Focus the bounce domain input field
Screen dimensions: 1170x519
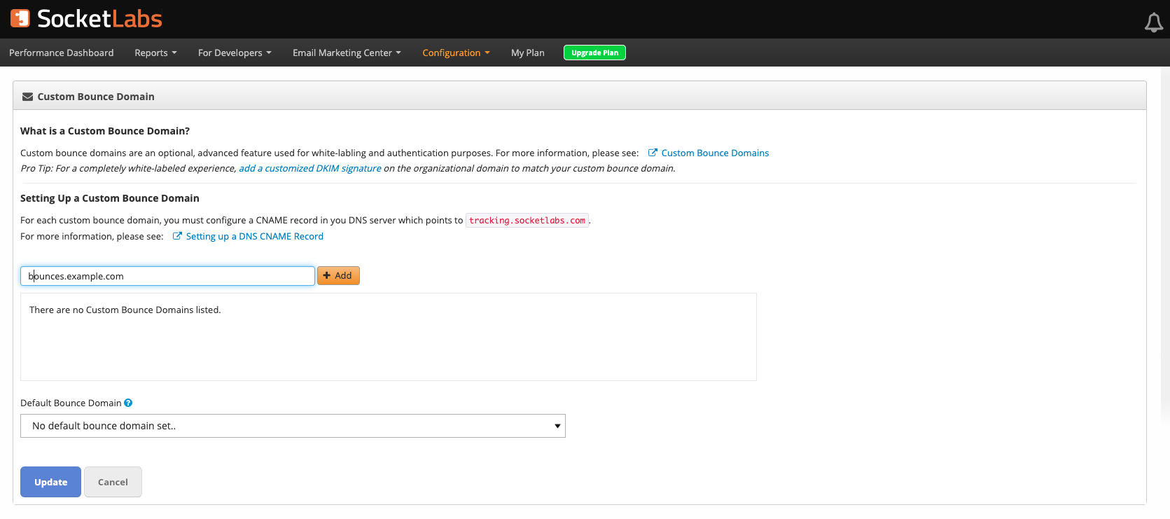coord(167,276)
